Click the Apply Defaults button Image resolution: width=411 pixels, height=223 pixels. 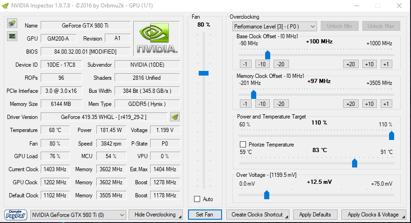(x=315, y=215)
